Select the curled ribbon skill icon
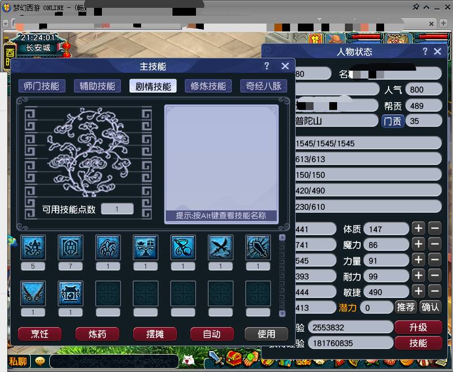453x372 pixels. point(183,247)
